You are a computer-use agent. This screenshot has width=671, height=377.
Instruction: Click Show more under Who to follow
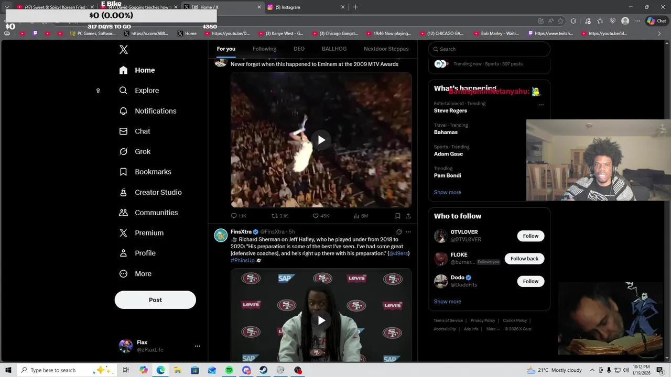point(448,302)
